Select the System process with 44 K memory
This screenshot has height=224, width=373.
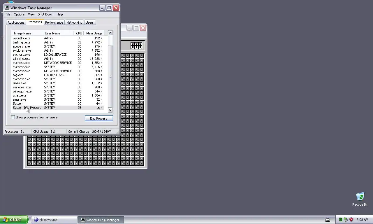(58, 104)
